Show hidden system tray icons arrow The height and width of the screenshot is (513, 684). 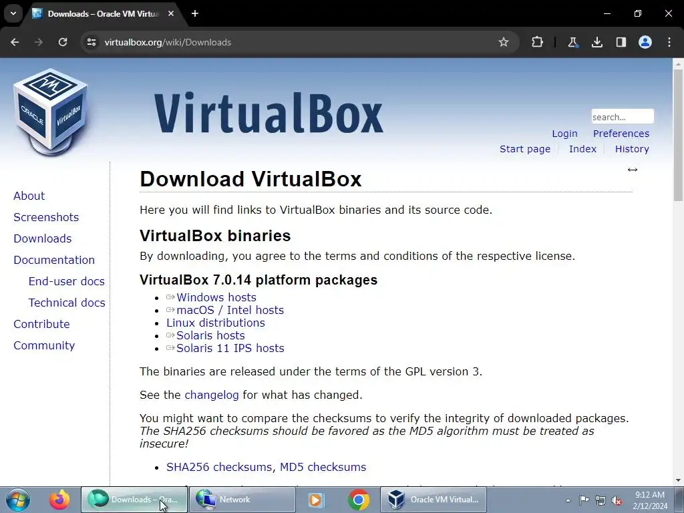click(x=568, y=500)
